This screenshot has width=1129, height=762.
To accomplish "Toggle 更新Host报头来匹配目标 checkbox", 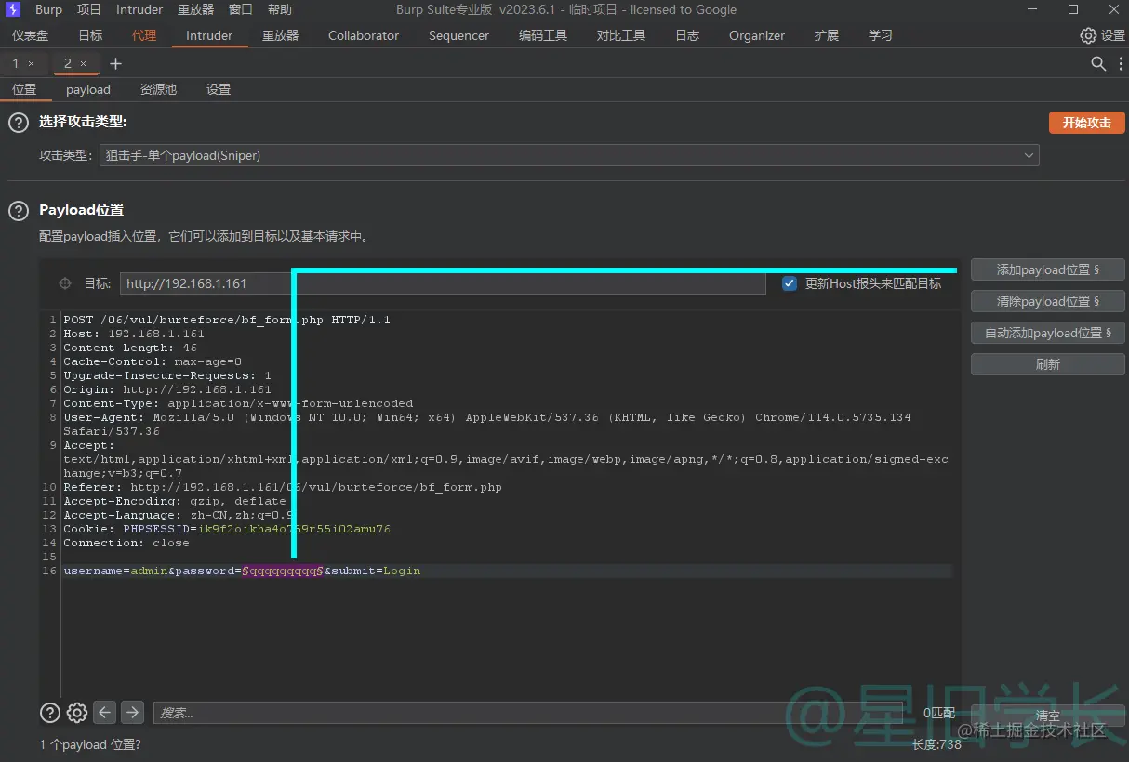I will 790,283.
